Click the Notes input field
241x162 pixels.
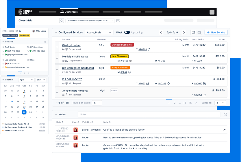[149, 114]
